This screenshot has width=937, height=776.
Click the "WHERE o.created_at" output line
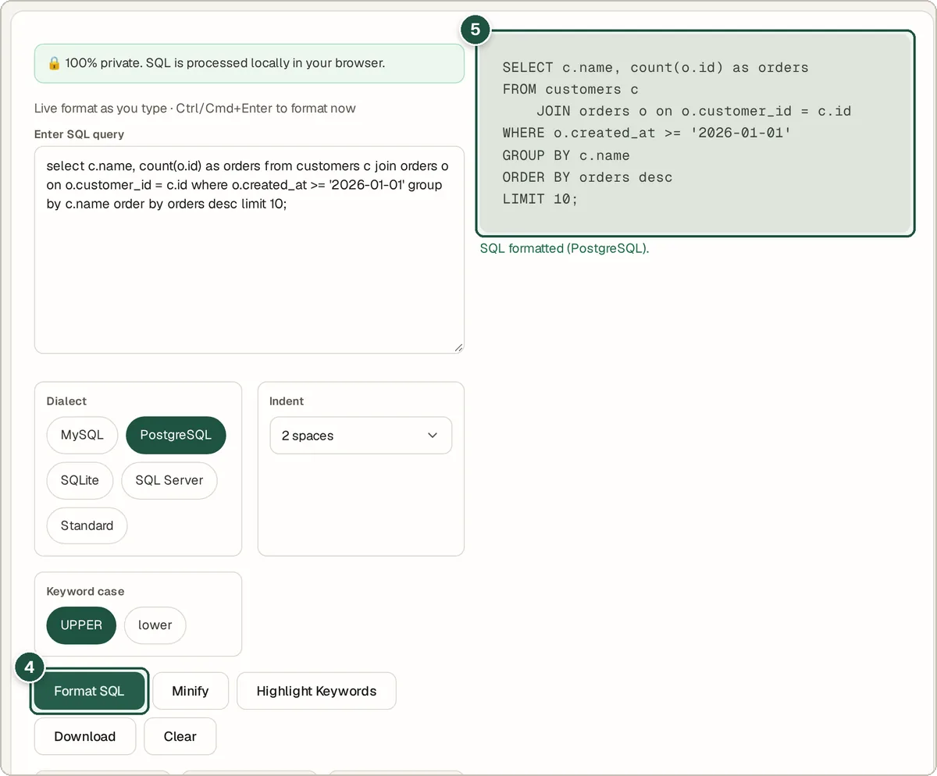click(x=647, y=133)
